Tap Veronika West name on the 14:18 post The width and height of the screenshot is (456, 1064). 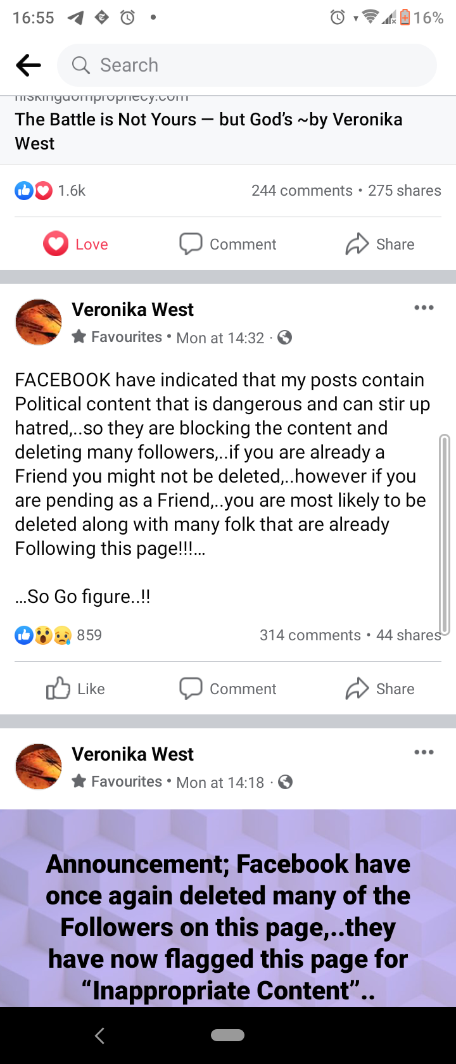[132, 754]
